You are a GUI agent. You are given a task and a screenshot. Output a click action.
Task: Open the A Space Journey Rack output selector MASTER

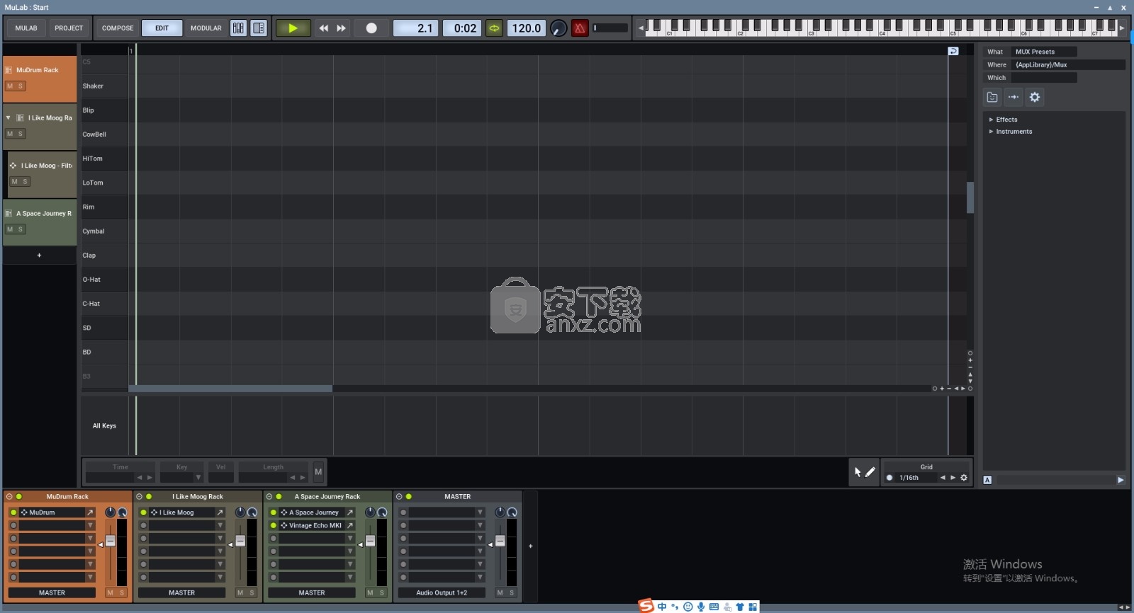[312, 593]
